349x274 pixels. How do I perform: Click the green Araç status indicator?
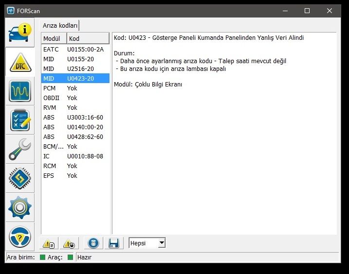click(70, 257)
